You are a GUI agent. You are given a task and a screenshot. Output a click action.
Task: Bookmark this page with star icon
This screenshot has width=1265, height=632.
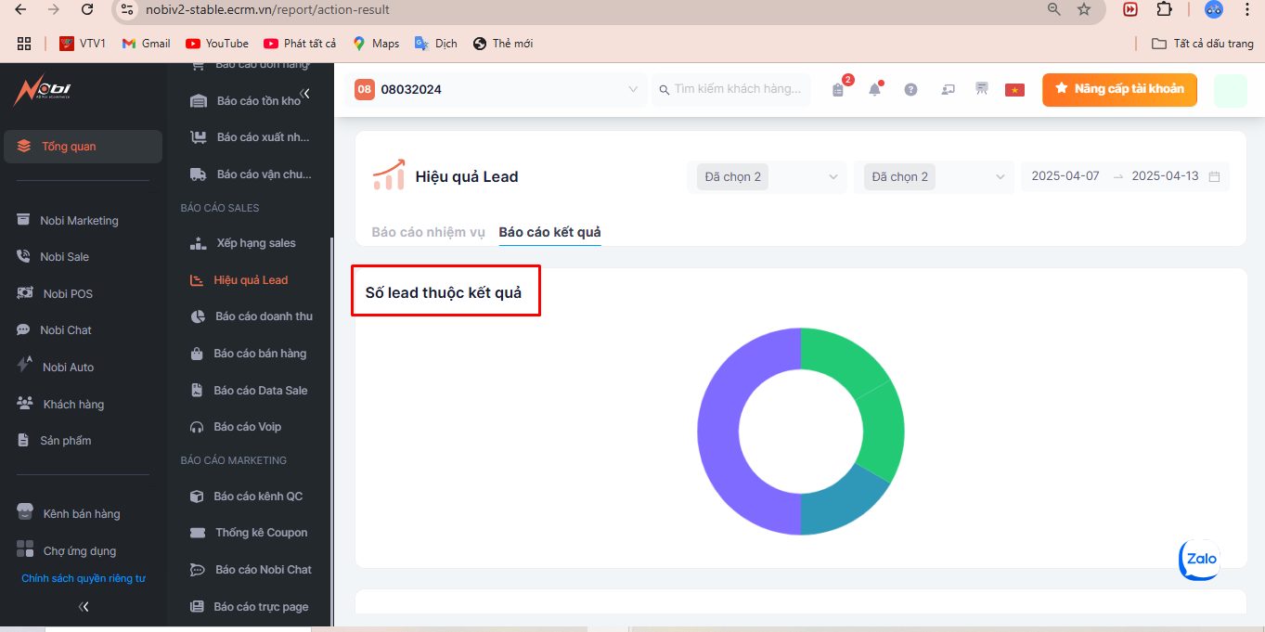1084,9
